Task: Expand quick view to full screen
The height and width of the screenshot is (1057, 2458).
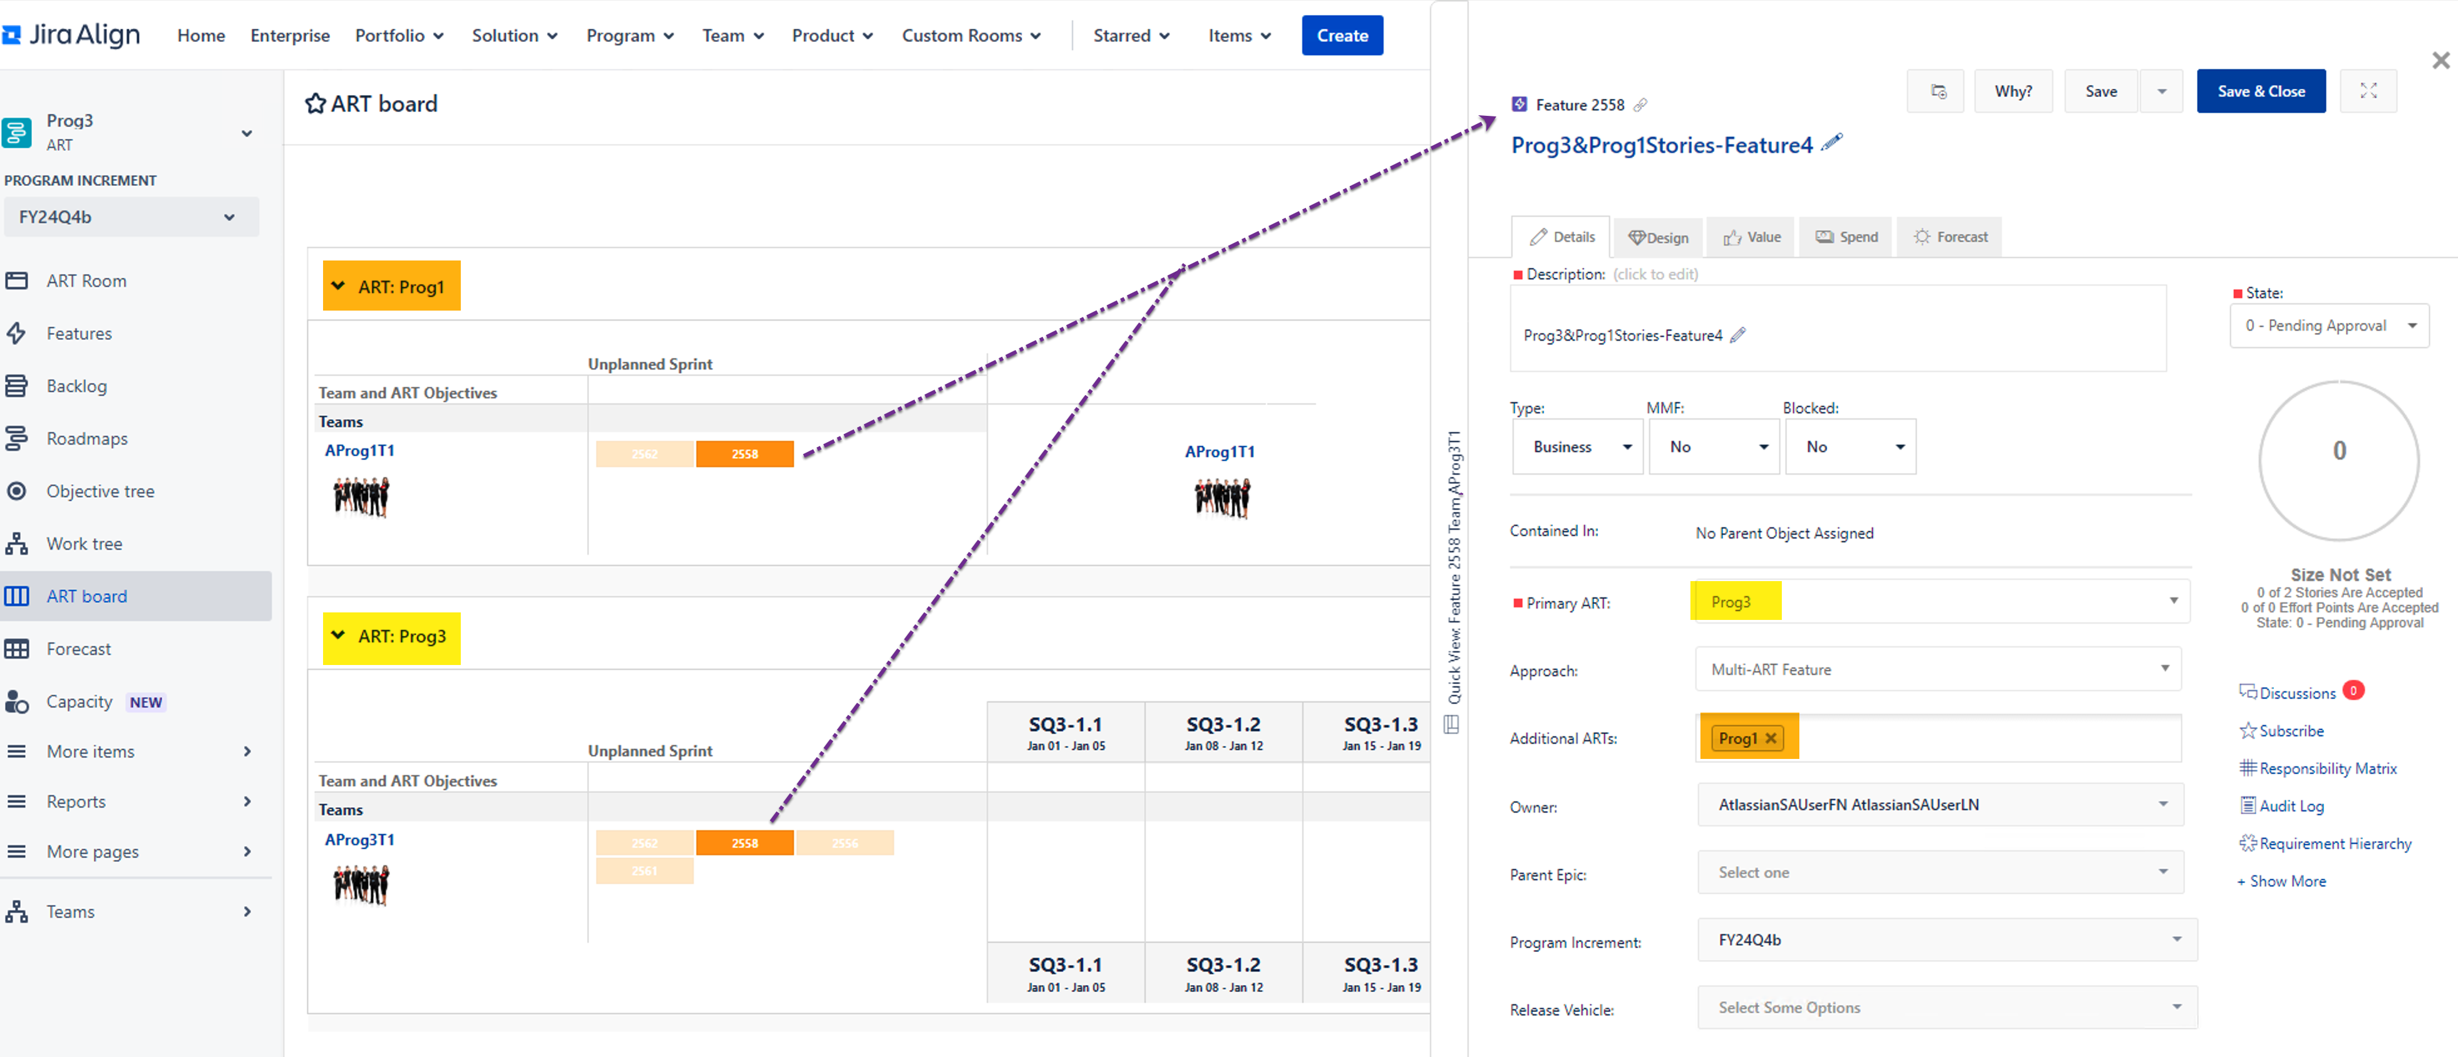Action: click(x=2367, y=91)
